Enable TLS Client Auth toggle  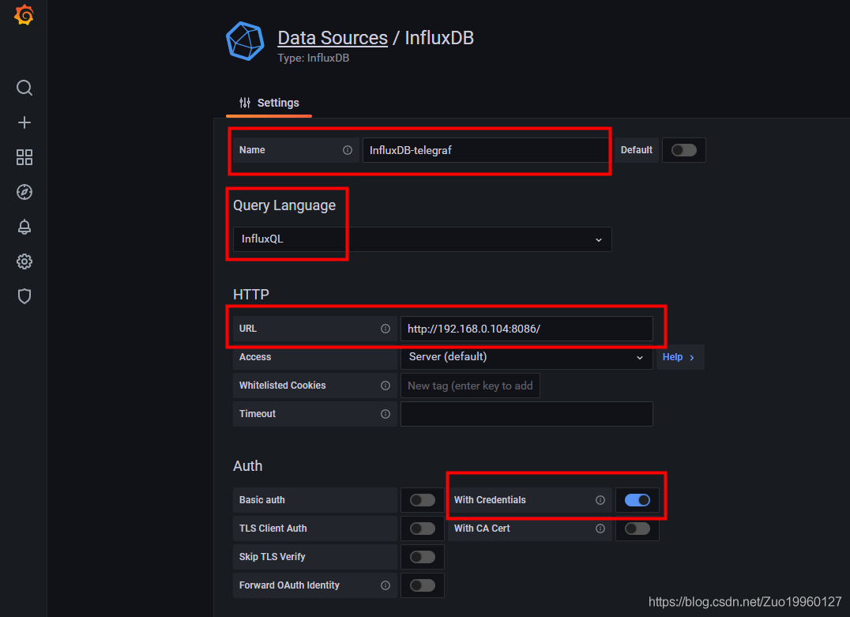tap(423, 528)
